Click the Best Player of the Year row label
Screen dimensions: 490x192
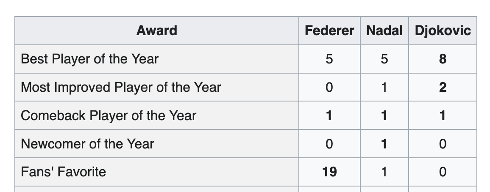pos(89,59)
